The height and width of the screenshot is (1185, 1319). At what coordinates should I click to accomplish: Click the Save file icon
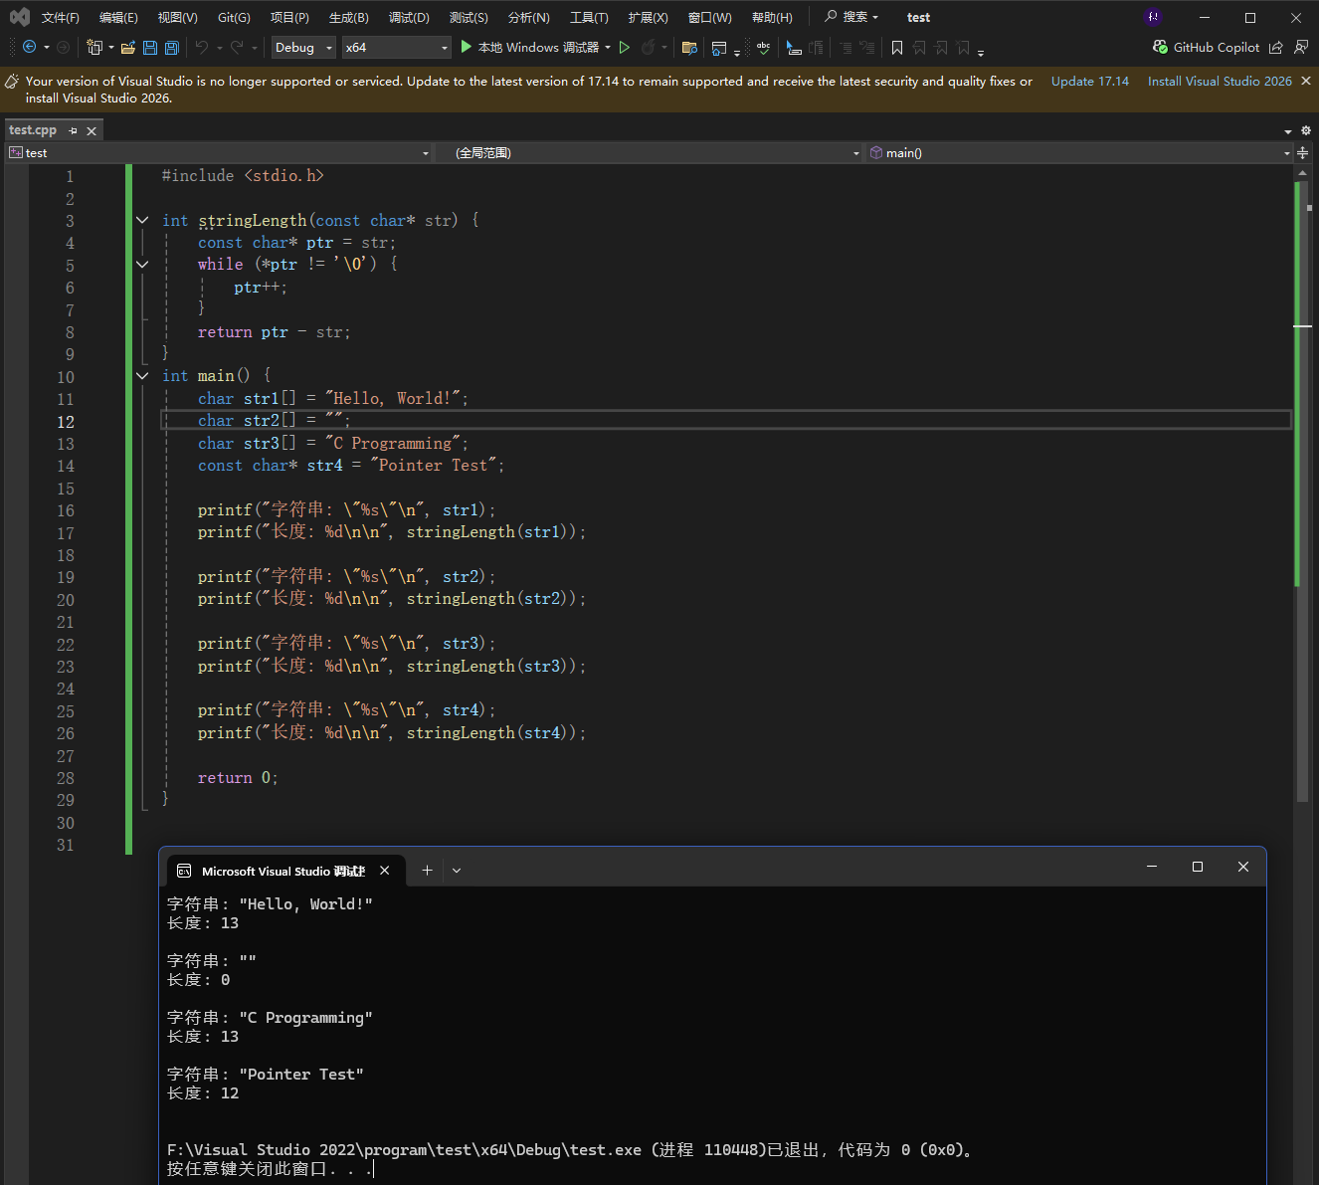point(150,48)
